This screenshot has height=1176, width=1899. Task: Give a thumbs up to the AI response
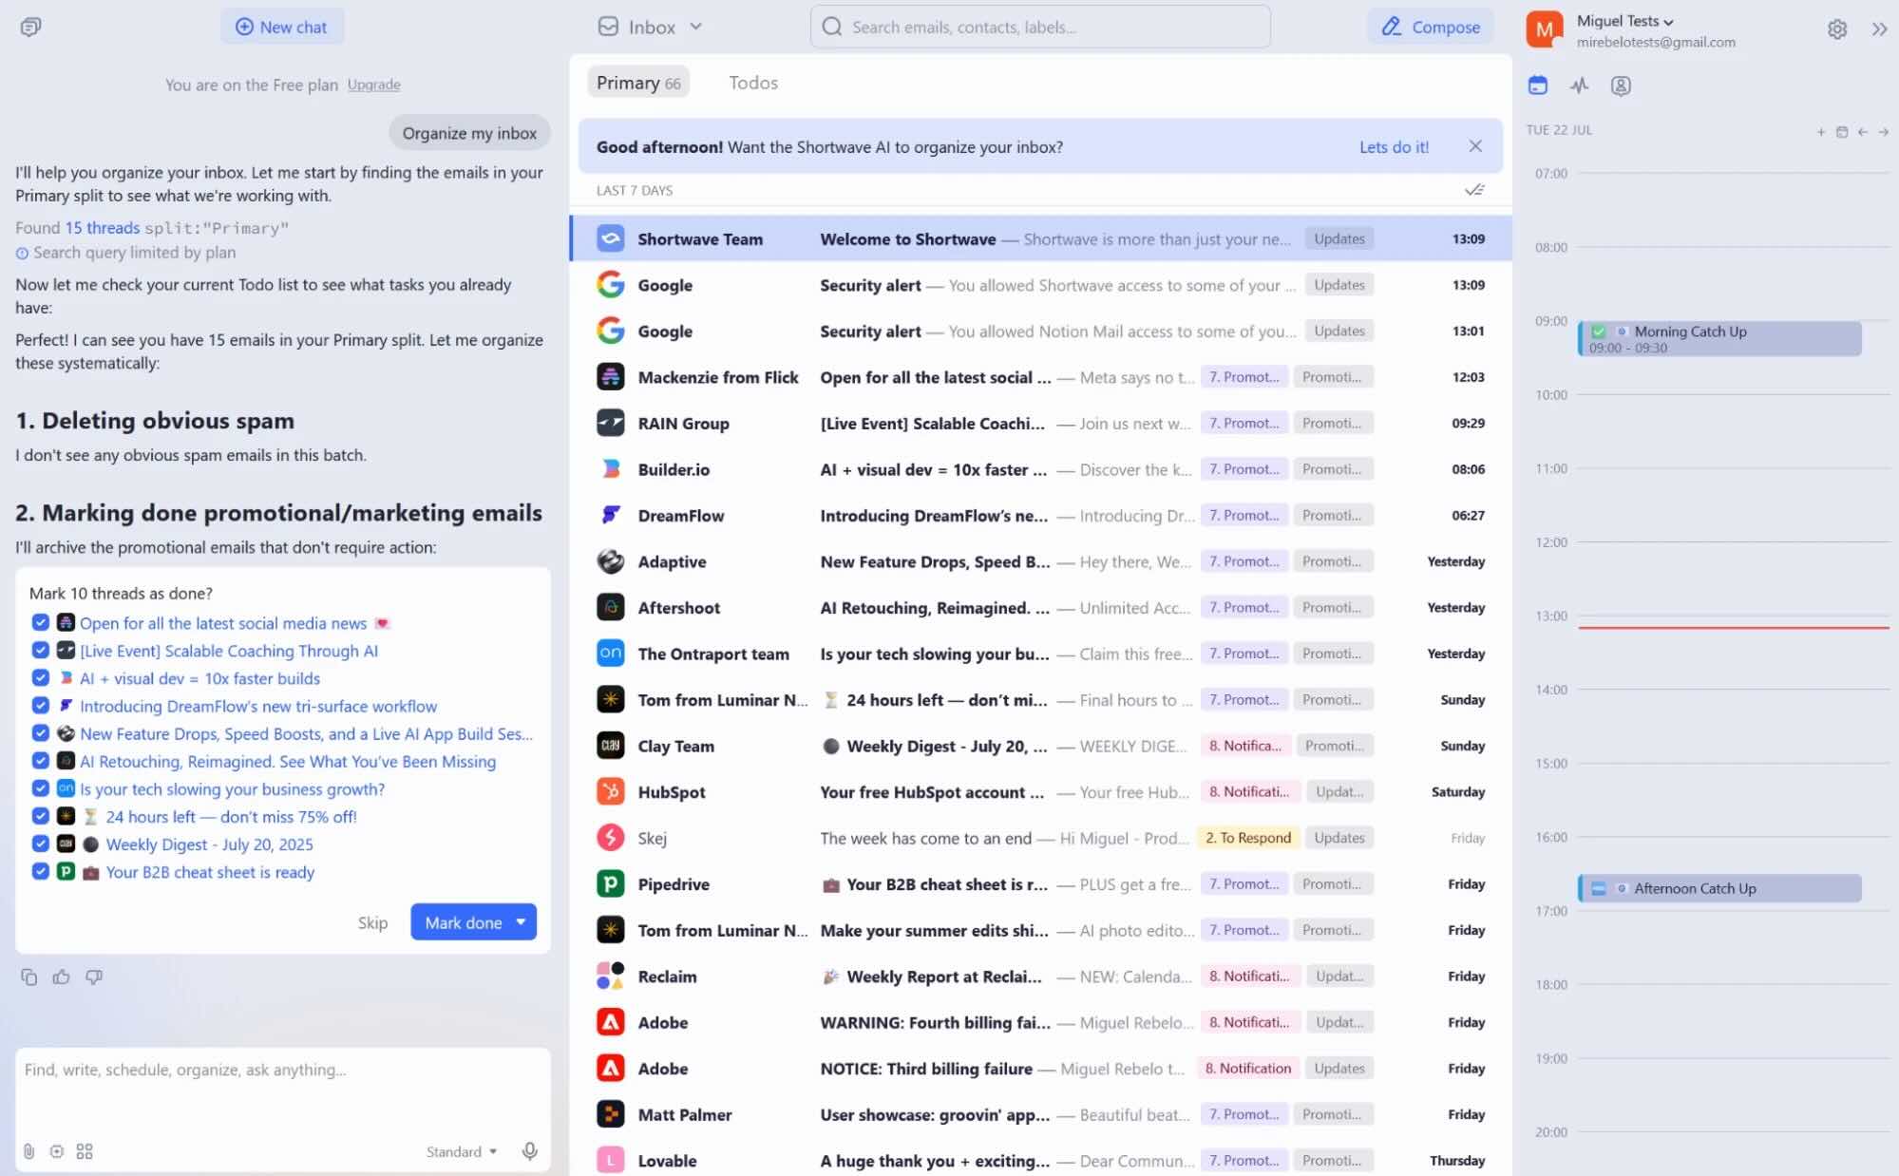(62, 977)
